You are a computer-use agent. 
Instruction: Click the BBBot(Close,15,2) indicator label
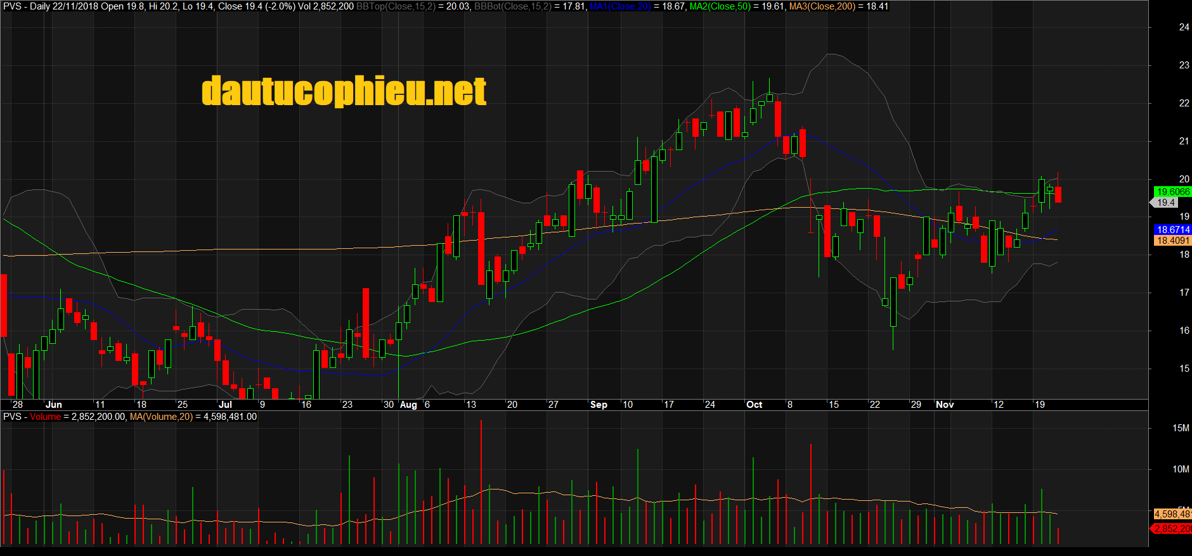coord(513,6)
